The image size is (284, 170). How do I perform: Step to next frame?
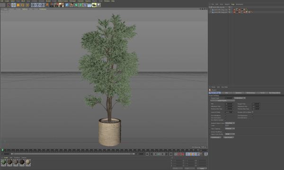(x=162, y=154)
